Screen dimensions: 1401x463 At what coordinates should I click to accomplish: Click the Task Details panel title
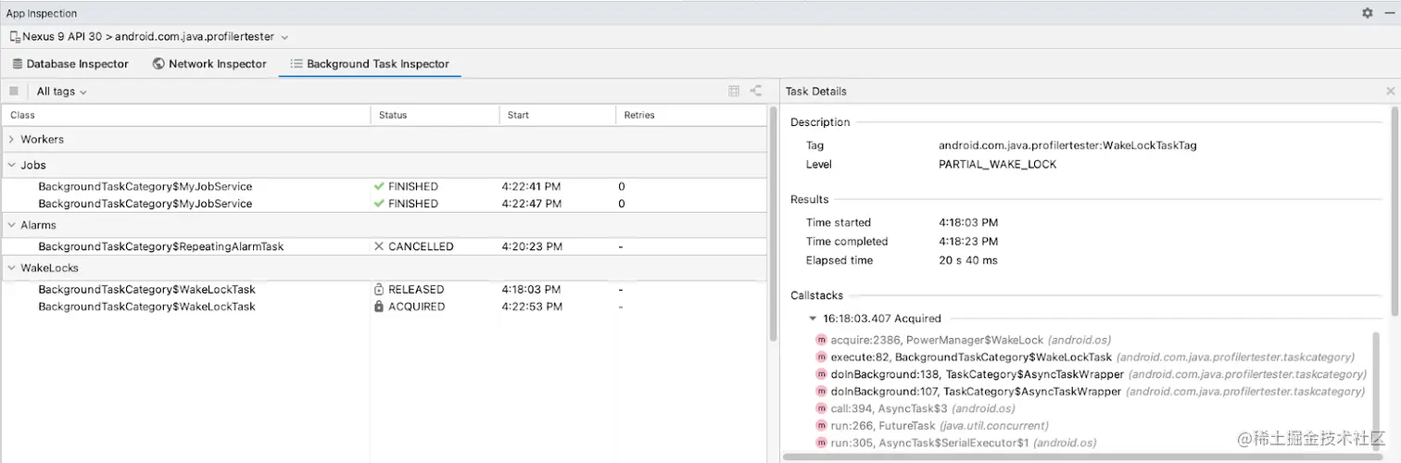[815, 91]
